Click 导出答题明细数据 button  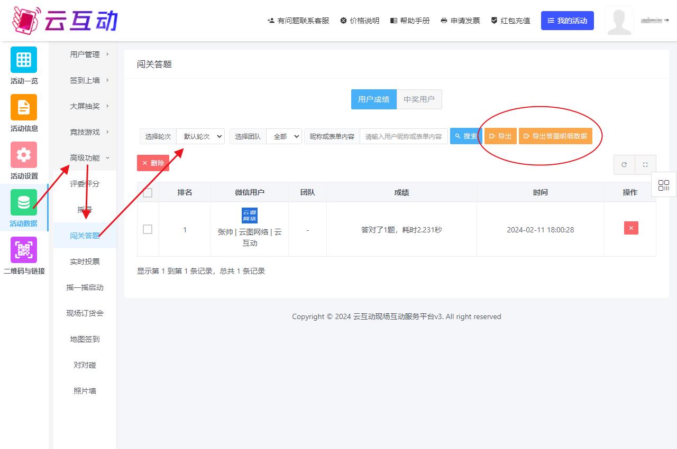[555, 136]
